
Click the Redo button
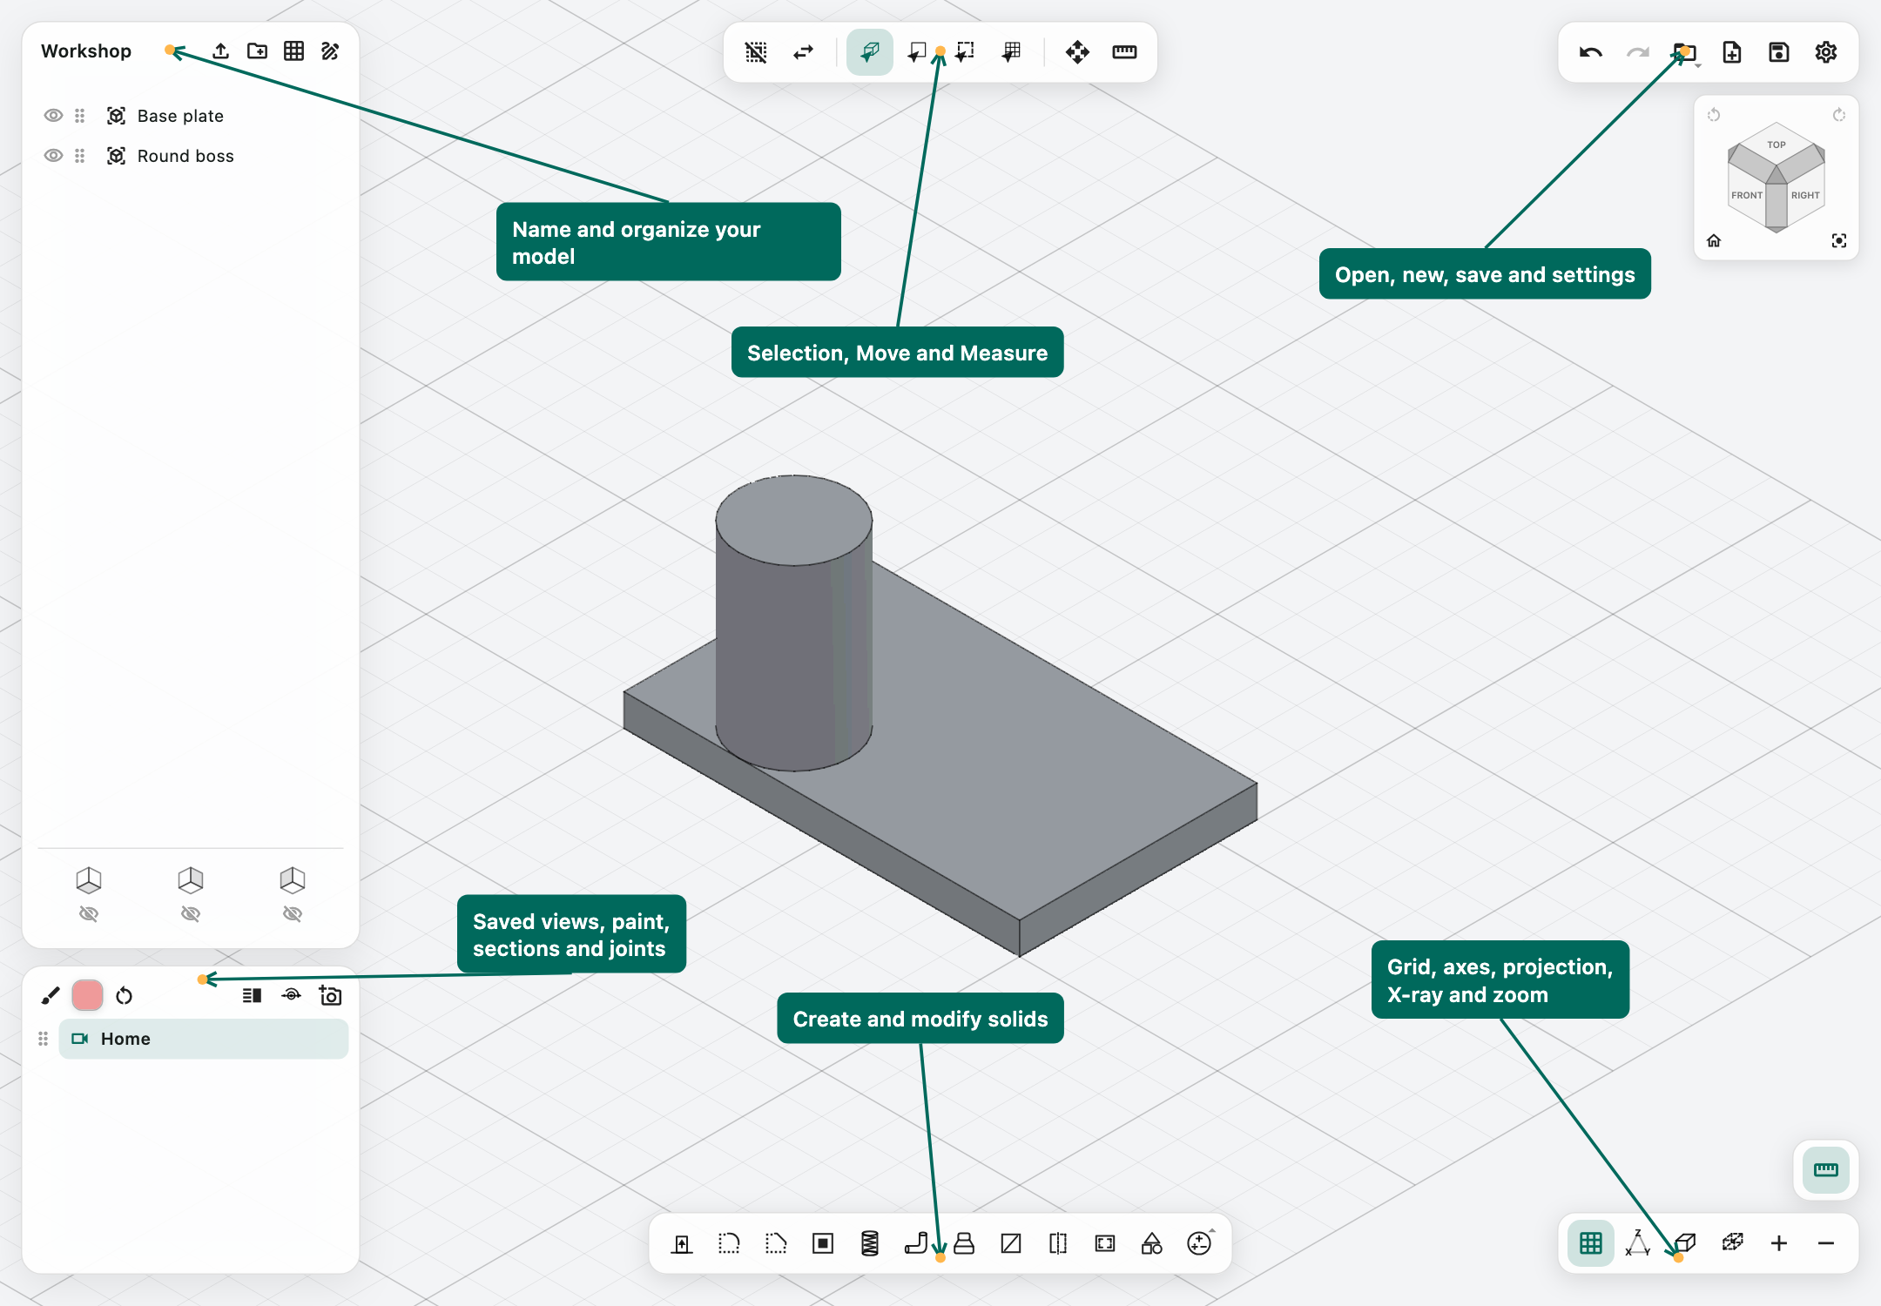1638,52
